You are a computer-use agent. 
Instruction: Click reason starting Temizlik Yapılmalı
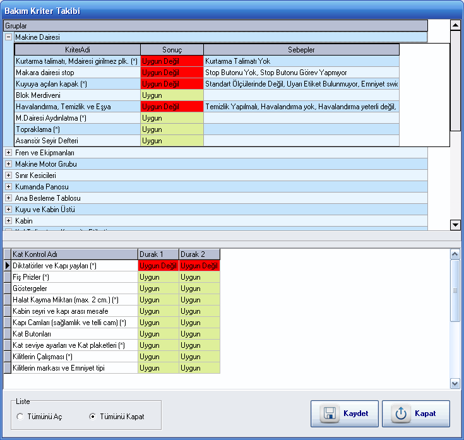point(301,107)
